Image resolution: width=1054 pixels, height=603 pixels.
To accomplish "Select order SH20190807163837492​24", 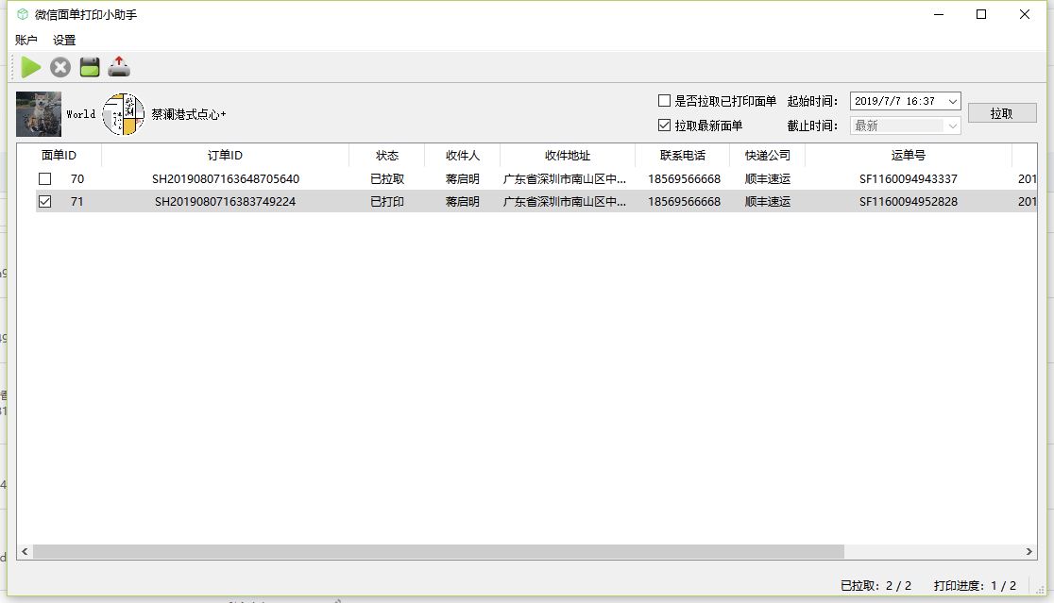I will pyautogui.click(x=225, y=201).
